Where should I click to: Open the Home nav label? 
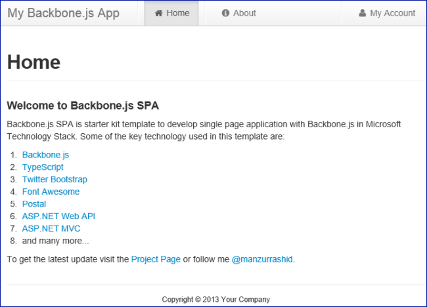(x=178, y=12)
